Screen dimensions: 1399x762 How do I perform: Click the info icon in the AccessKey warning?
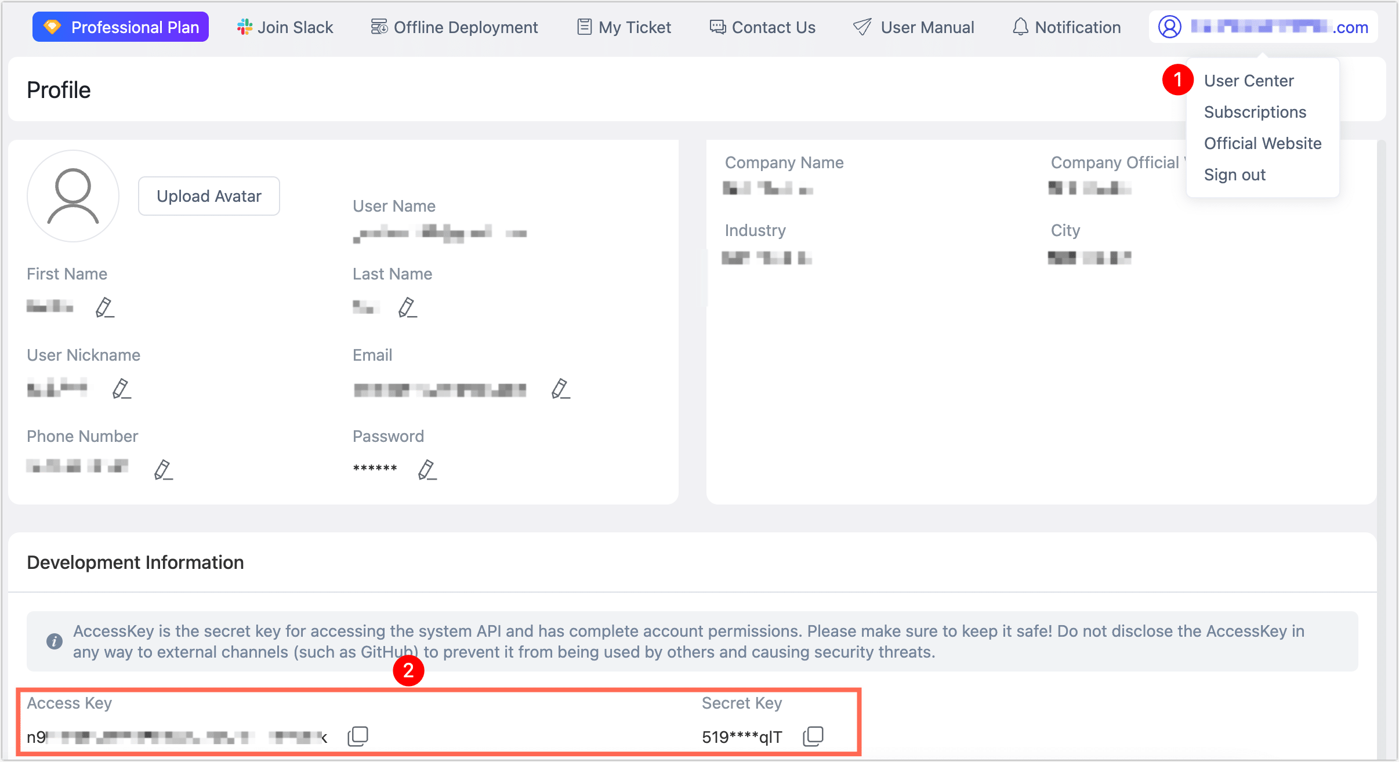pyautogui.click(x=54, y=641)
